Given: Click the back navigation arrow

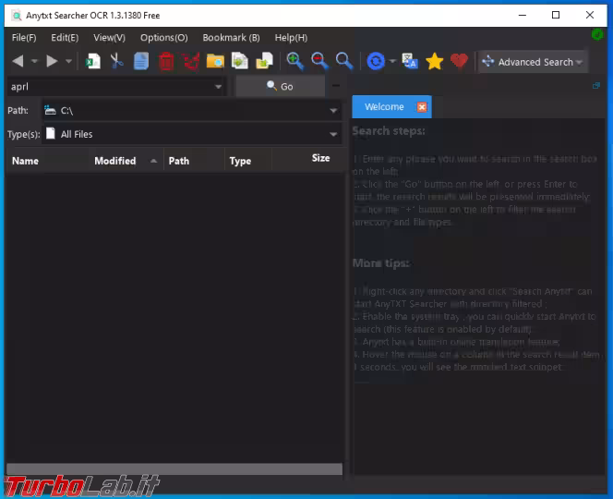Looking at the screenshot, I should [18, 61].
